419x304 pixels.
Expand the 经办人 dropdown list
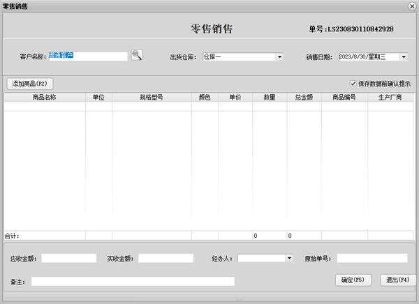point(288,258)
